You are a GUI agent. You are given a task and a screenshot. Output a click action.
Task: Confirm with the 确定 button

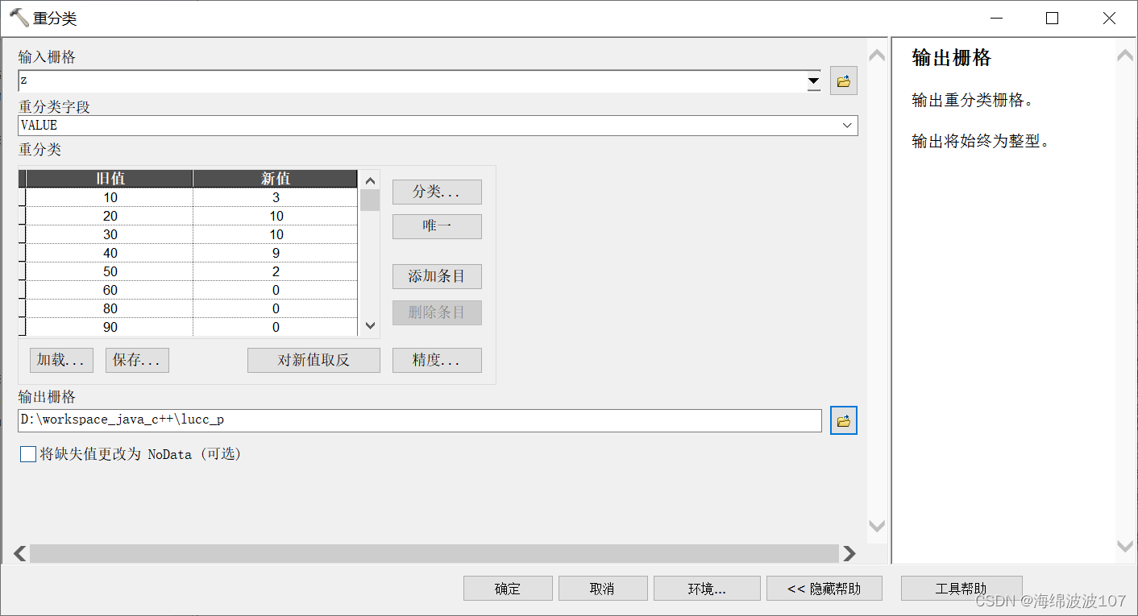click(508, 589)
